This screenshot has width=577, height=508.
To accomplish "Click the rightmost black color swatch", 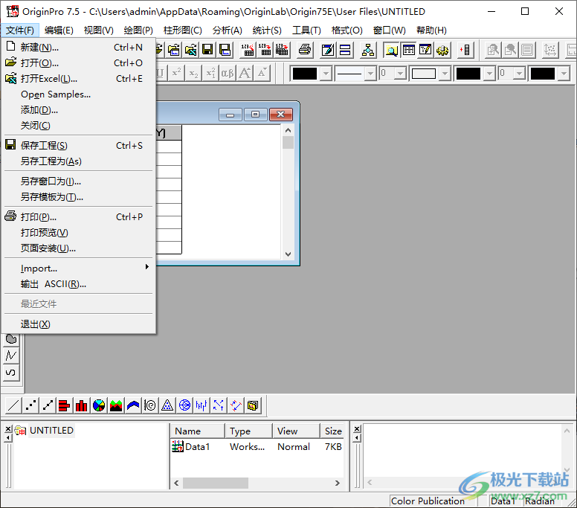I will pyautogui.click(x=542, y=74).
